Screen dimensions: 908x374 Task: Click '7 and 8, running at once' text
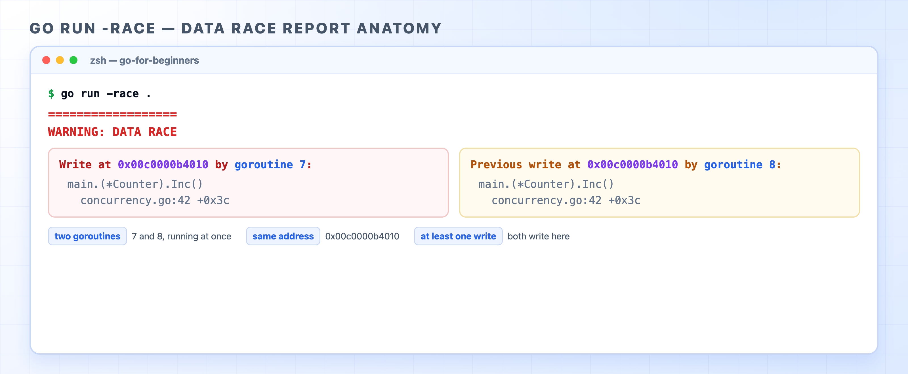click(182, 236)
